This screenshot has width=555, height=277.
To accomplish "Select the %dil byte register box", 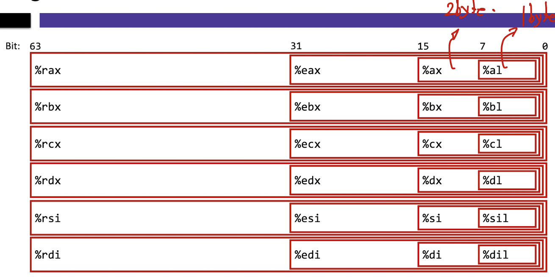I will [508, 255].
